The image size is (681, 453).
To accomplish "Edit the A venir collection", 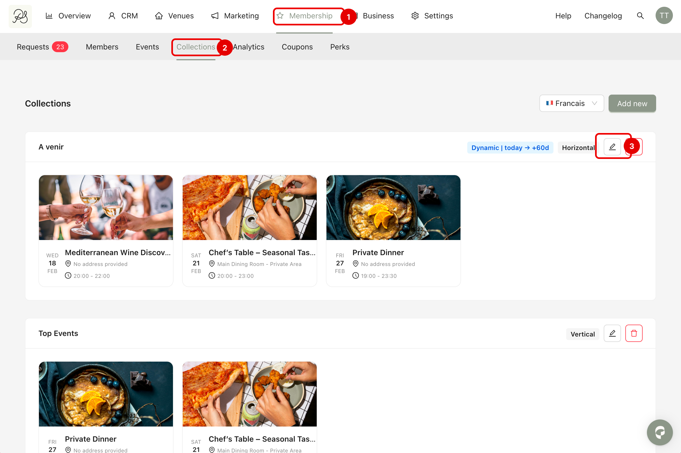I will click(x=612, y=147).
